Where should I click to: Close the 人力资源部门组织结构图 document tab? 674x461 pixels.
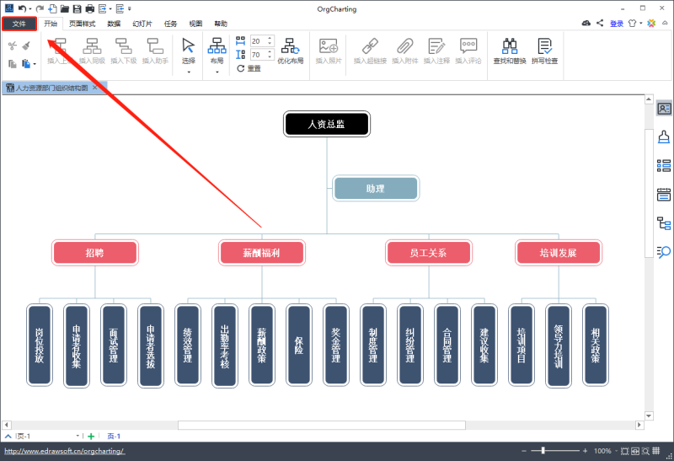pos(95,88)
